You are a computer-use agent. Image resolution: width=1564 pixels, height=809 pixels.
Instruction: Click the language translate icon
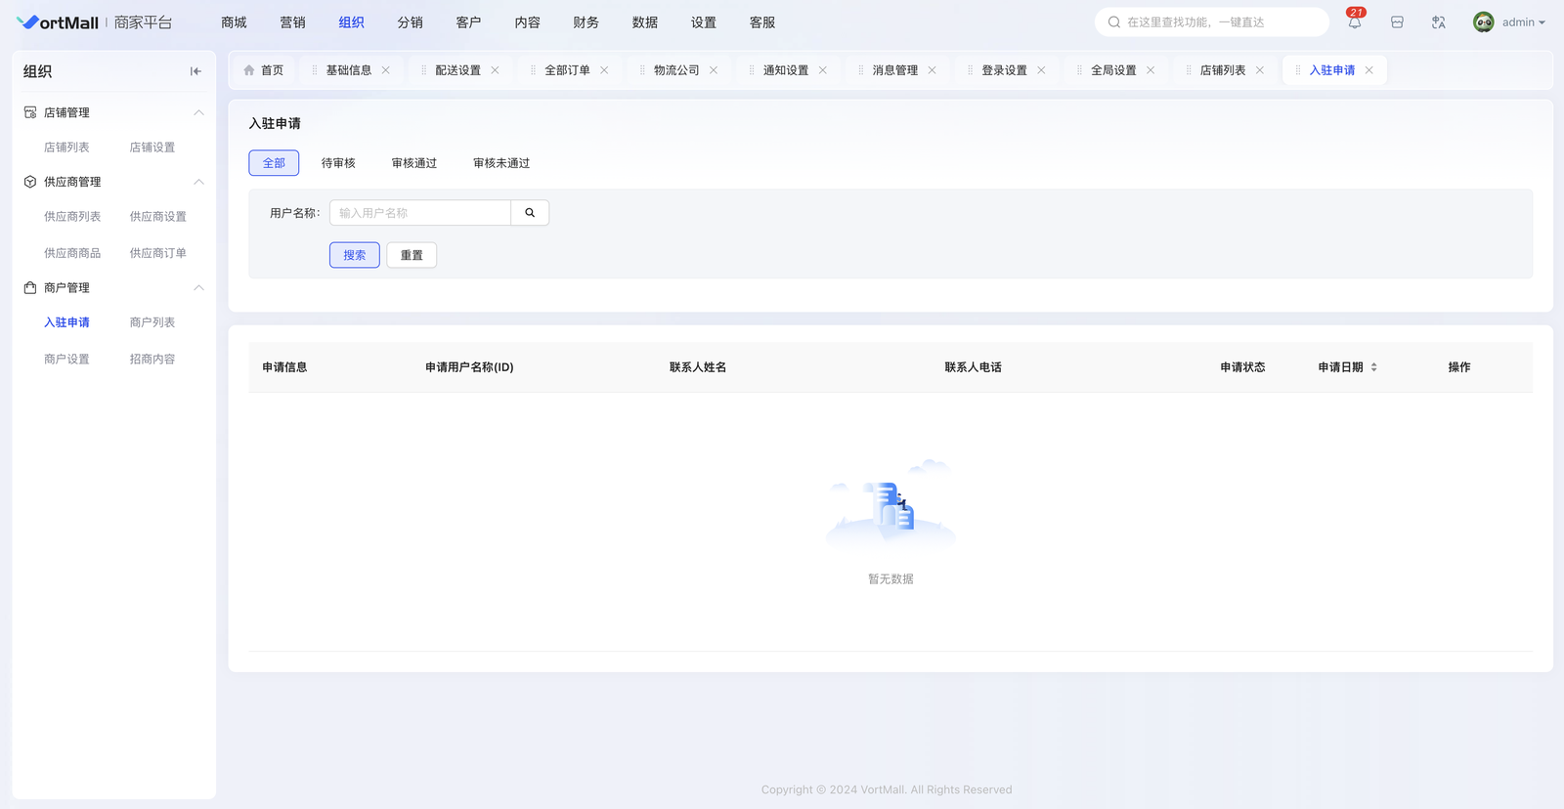(x=1438, y=22)
